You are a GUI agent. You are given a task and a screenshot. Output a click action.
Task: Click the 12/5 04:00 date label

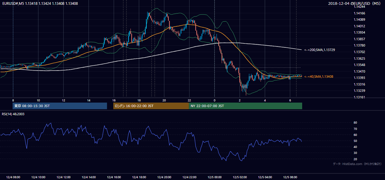265,177
